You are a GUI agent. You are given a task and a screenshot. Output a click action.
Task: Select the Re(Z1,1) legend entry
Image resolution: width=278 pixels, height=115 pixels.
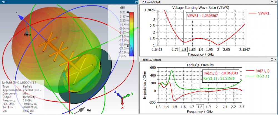[x=258, y=76]
